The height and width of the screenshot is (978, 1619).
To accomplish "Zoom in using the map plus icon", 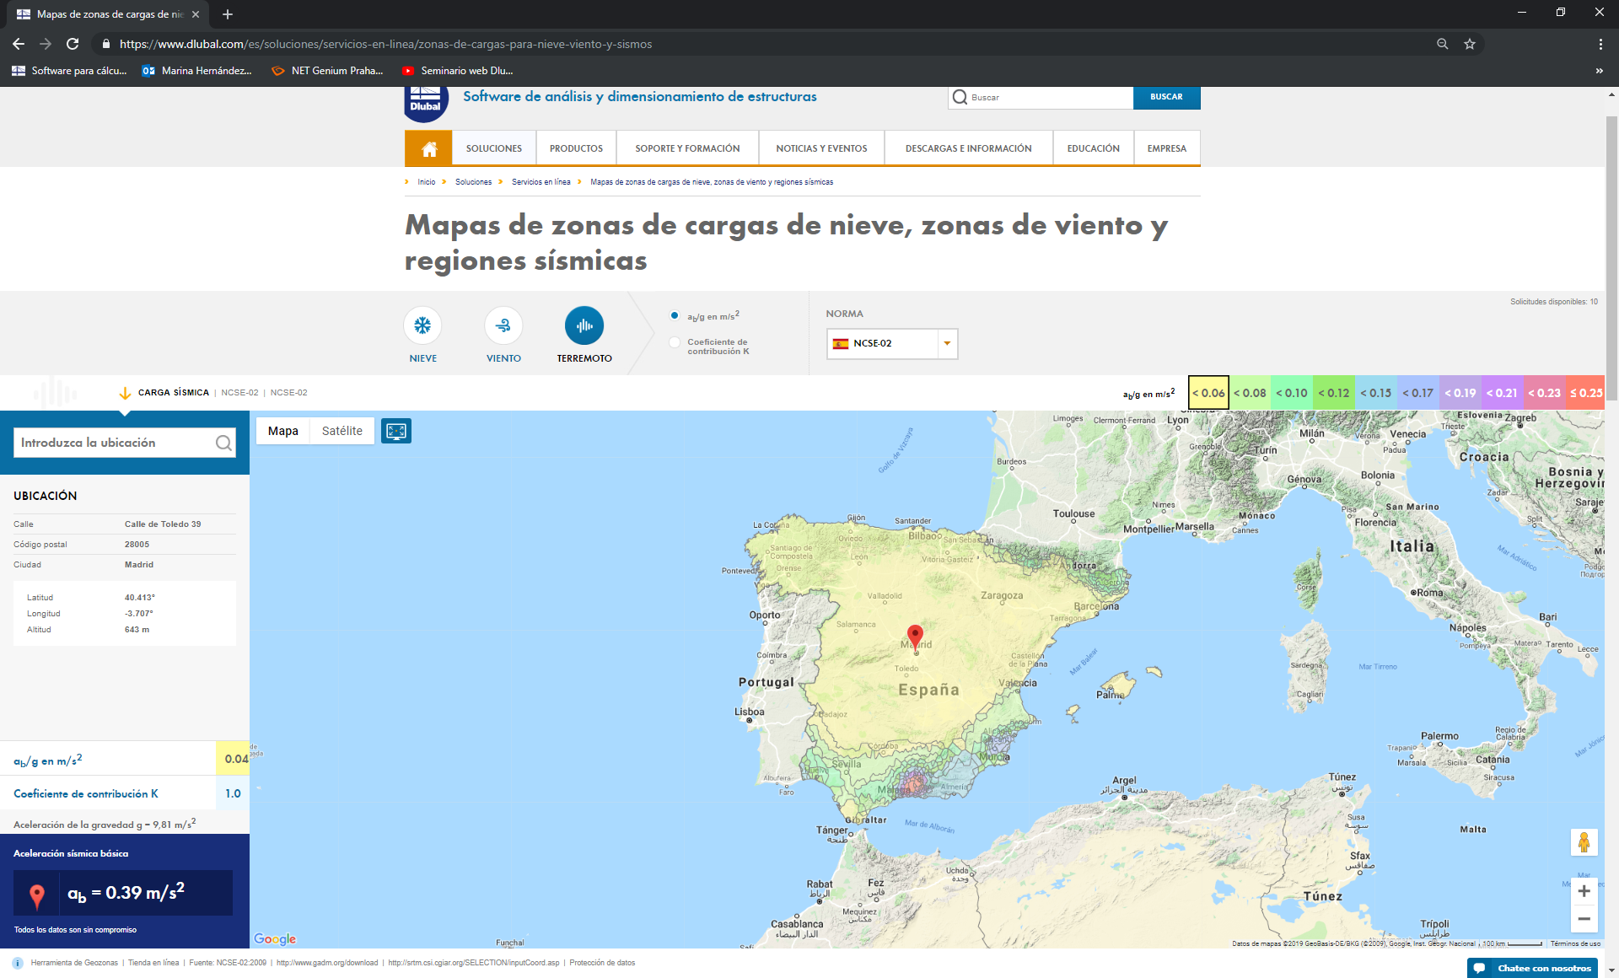I will [1585, 890].
